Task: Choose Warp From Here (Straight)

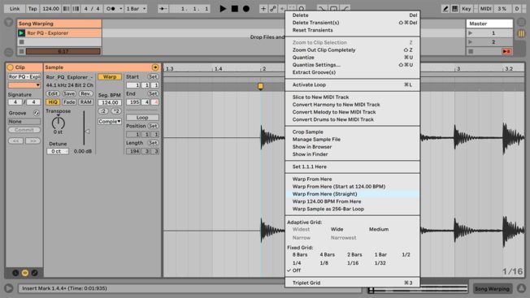Action: coord(352,194)
